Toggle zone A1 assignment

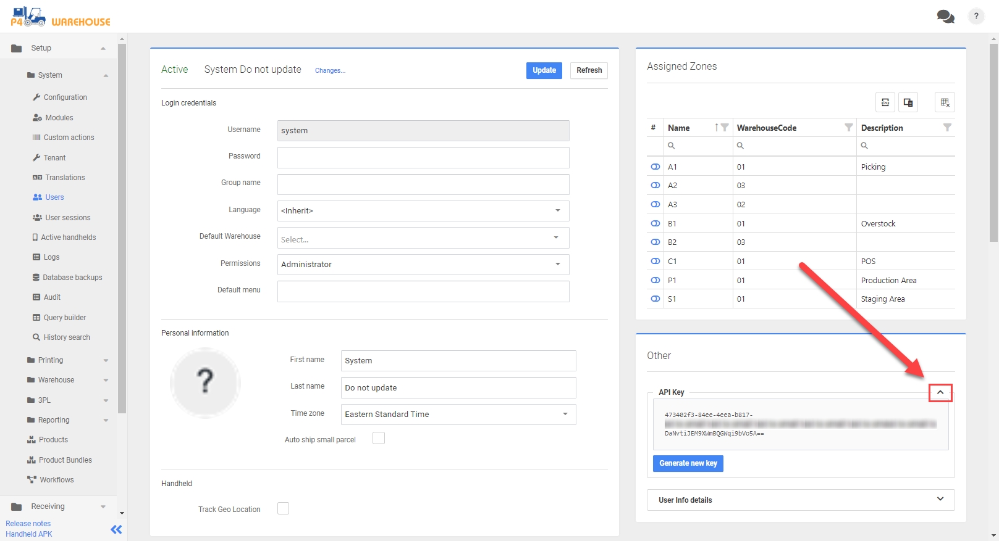coord(655,167)
